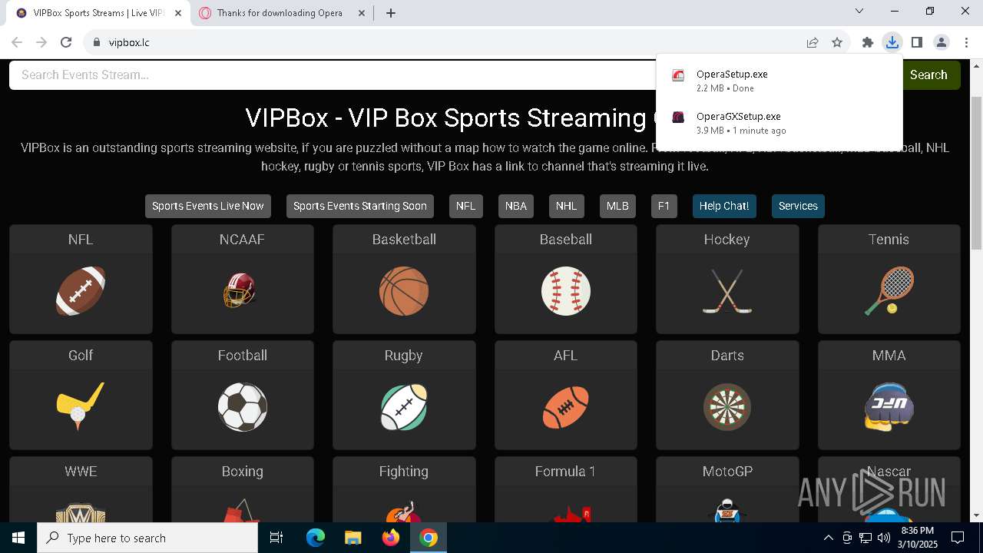Expand the tab search dropdown chevron
The image size is (983, 553).
pos(859,12)
